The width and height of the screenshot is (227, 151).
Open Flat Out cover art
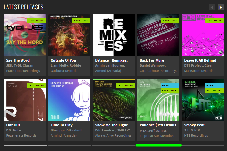tap(24, 100)
